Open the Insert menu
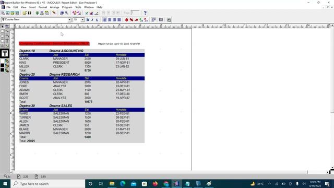Screen dimensions: 334x188 (32, 7)
